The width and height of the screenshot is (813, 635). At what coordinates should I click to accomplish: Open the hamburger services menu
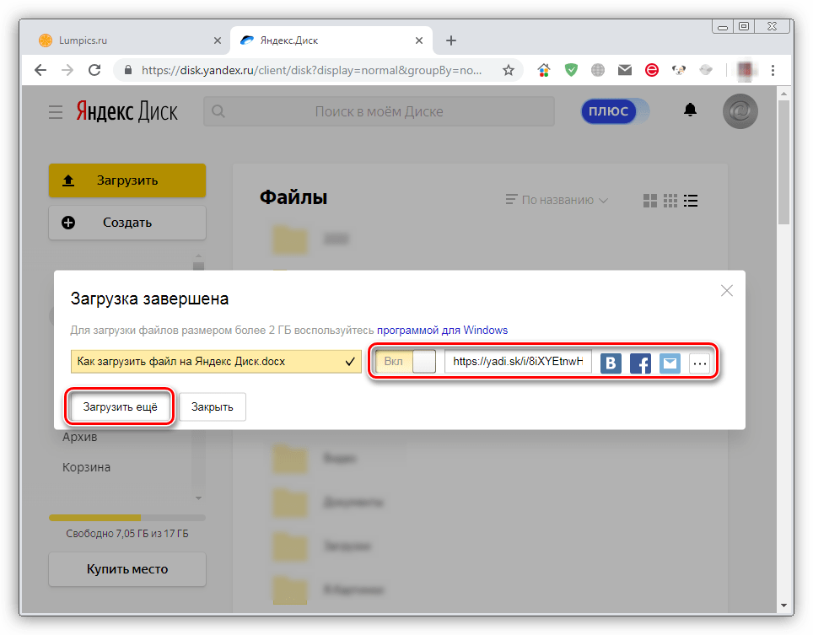pos(56,112)
